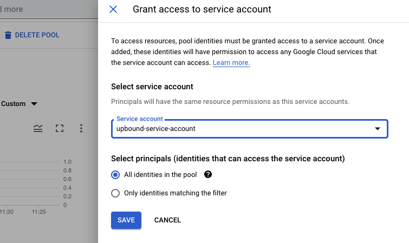
Task: Open the chart's three-dot options menu
Action: tap(81, 128)
